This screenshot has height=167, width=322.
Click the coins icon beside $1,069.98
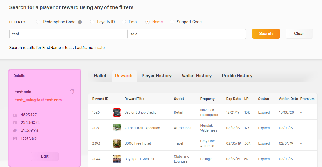(15, 130)
